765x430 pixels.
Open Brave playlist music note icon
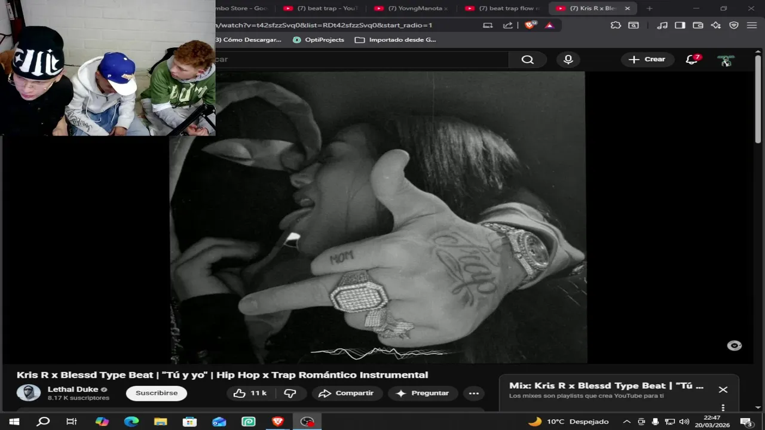662,25
